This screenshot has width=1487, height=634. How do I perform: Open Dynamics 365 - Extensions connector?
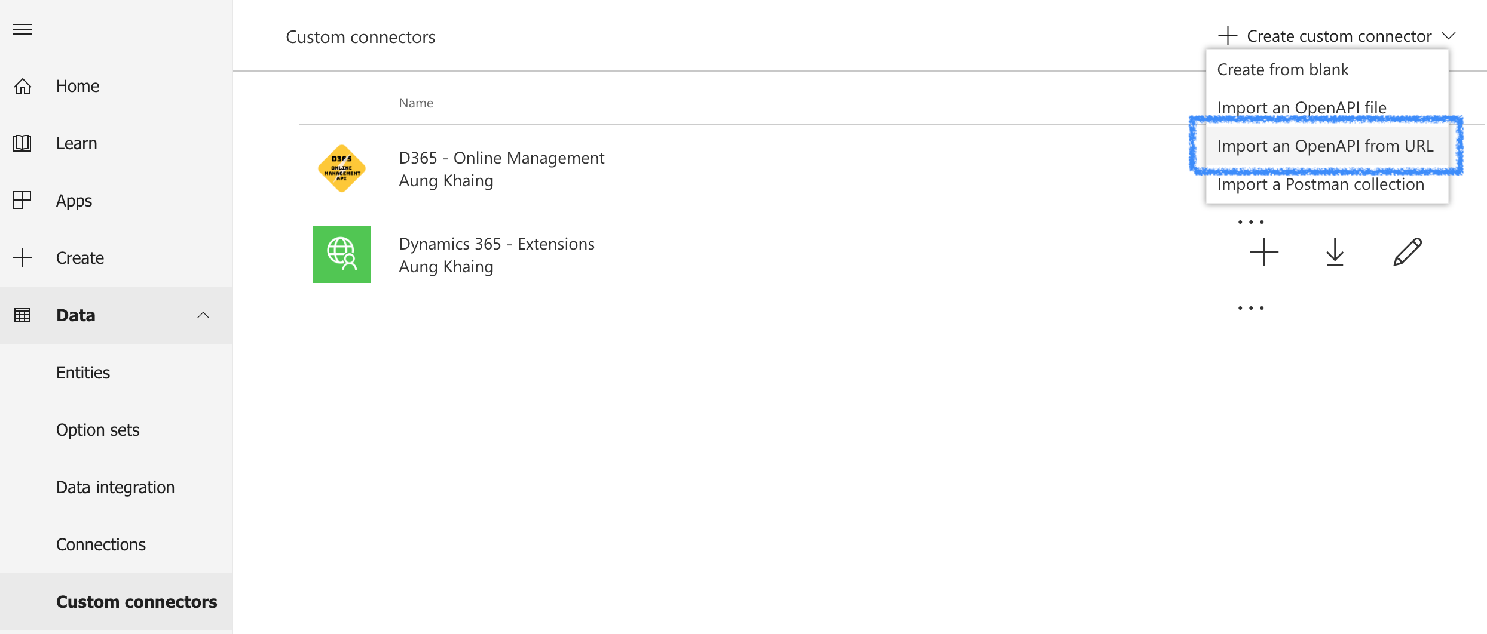(496, 244)
